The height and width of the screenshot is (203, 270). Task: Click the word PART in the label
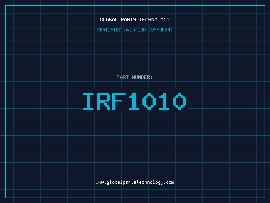122,77
